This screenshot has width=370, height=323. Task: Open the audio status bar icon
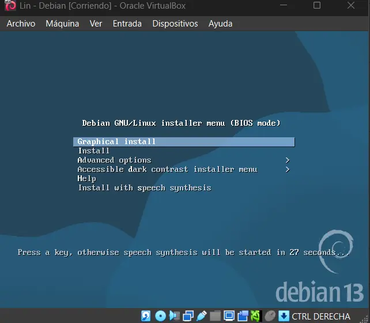(x=174, y=316)
